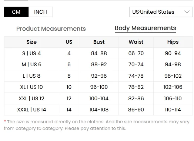Open the Product Measurements tab
The image size is (194, 141).
coord(51,29)
